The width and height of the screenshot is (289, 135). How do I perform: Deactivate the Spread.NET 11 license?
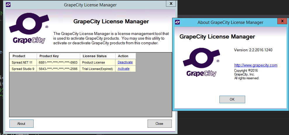[125, 62]
